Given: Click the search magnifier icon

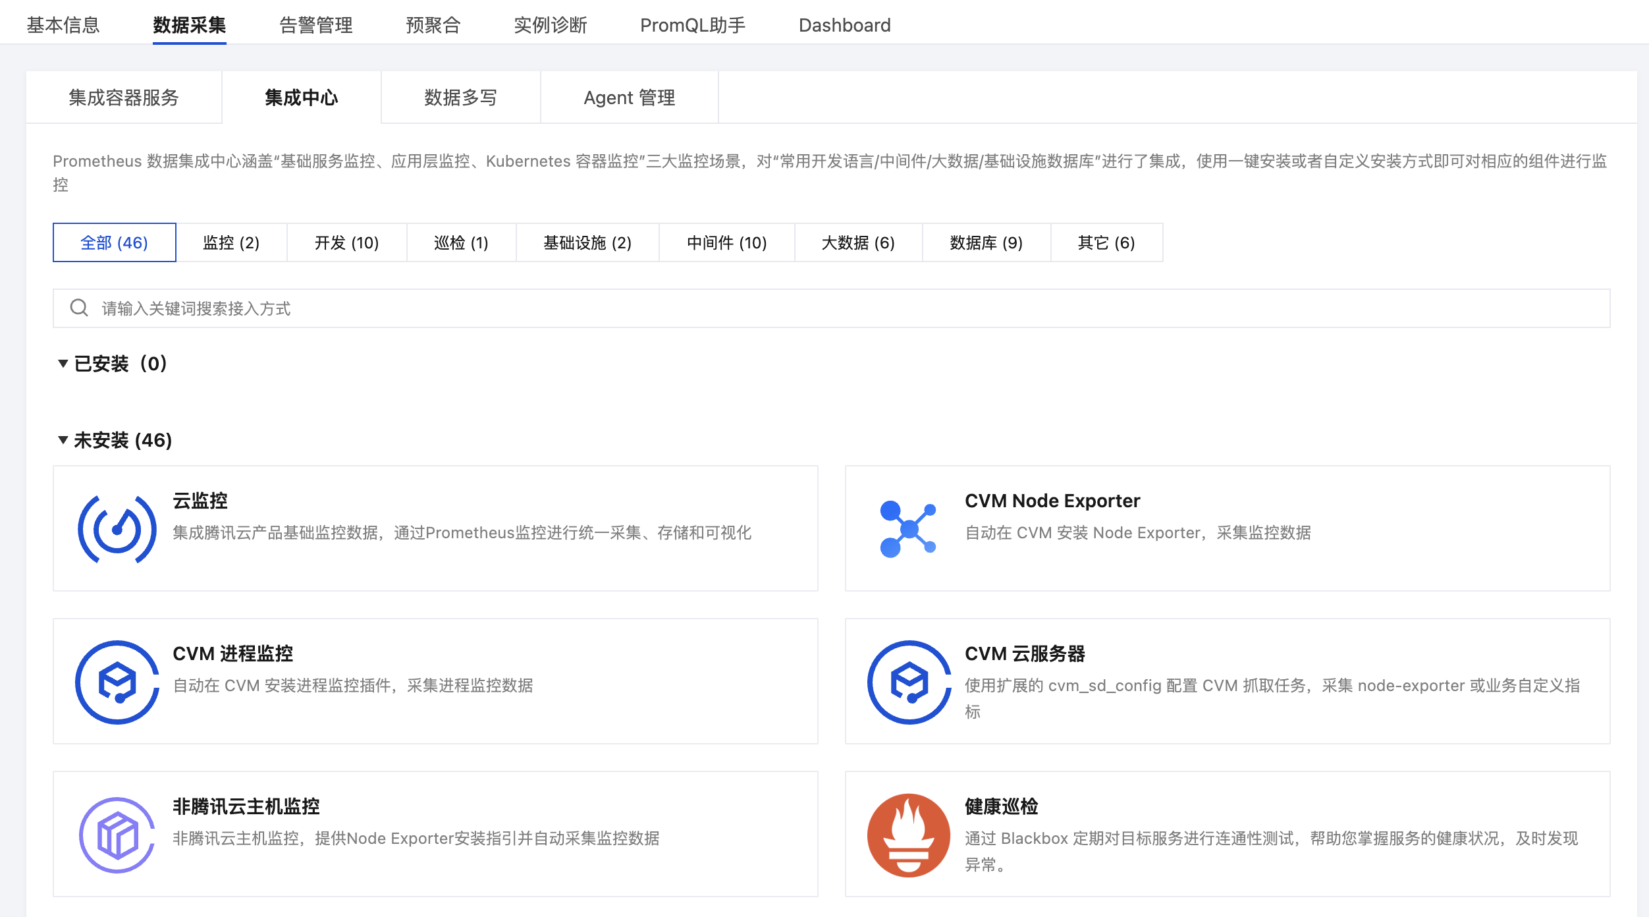Looking at the screenshot, I should (79, 308).
